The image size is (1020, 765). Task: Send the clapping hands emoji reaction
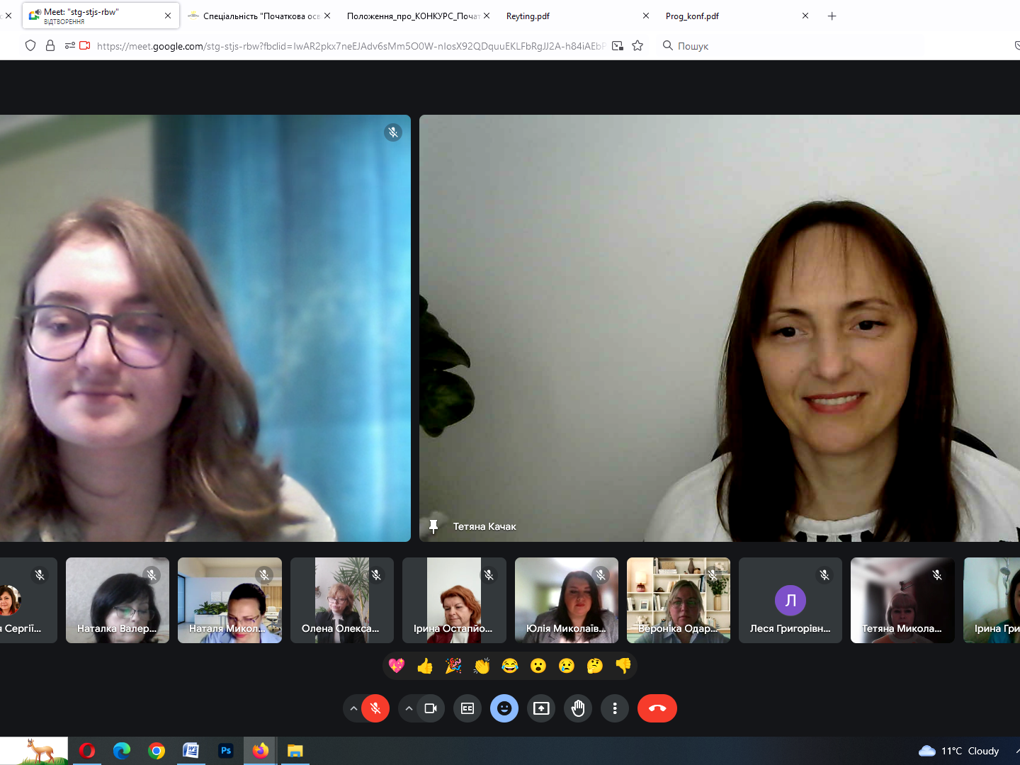coord(482,666)
